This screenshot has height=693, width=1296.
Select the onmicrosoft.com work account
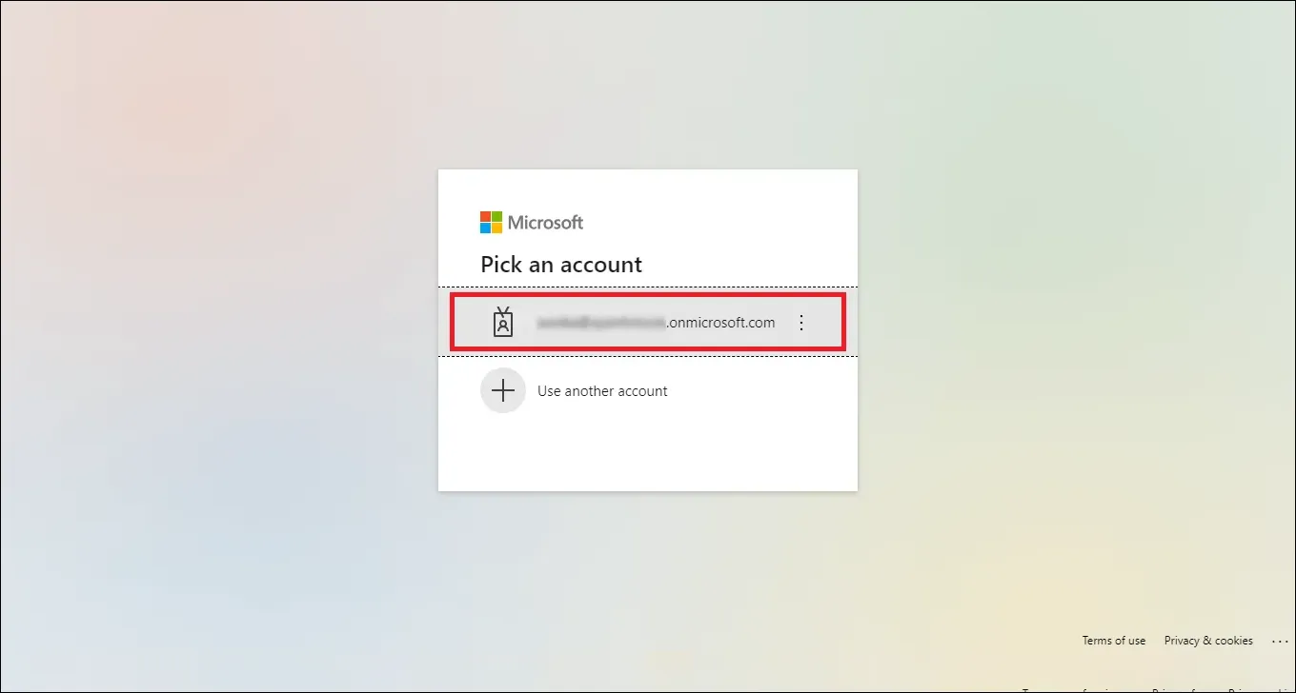648,323
